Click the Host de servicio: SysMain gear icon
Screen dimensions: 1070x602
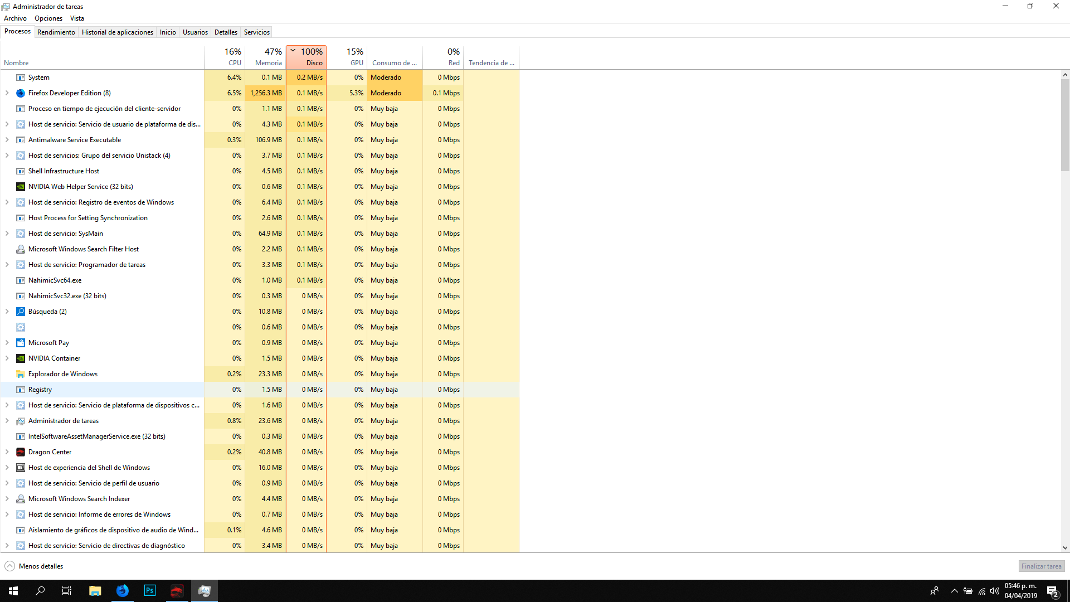point(21,234)
